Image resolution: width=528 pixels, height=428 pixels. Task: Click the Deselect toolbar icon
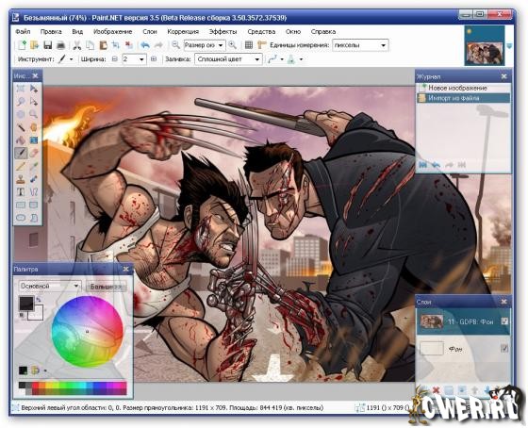point(128,45)
